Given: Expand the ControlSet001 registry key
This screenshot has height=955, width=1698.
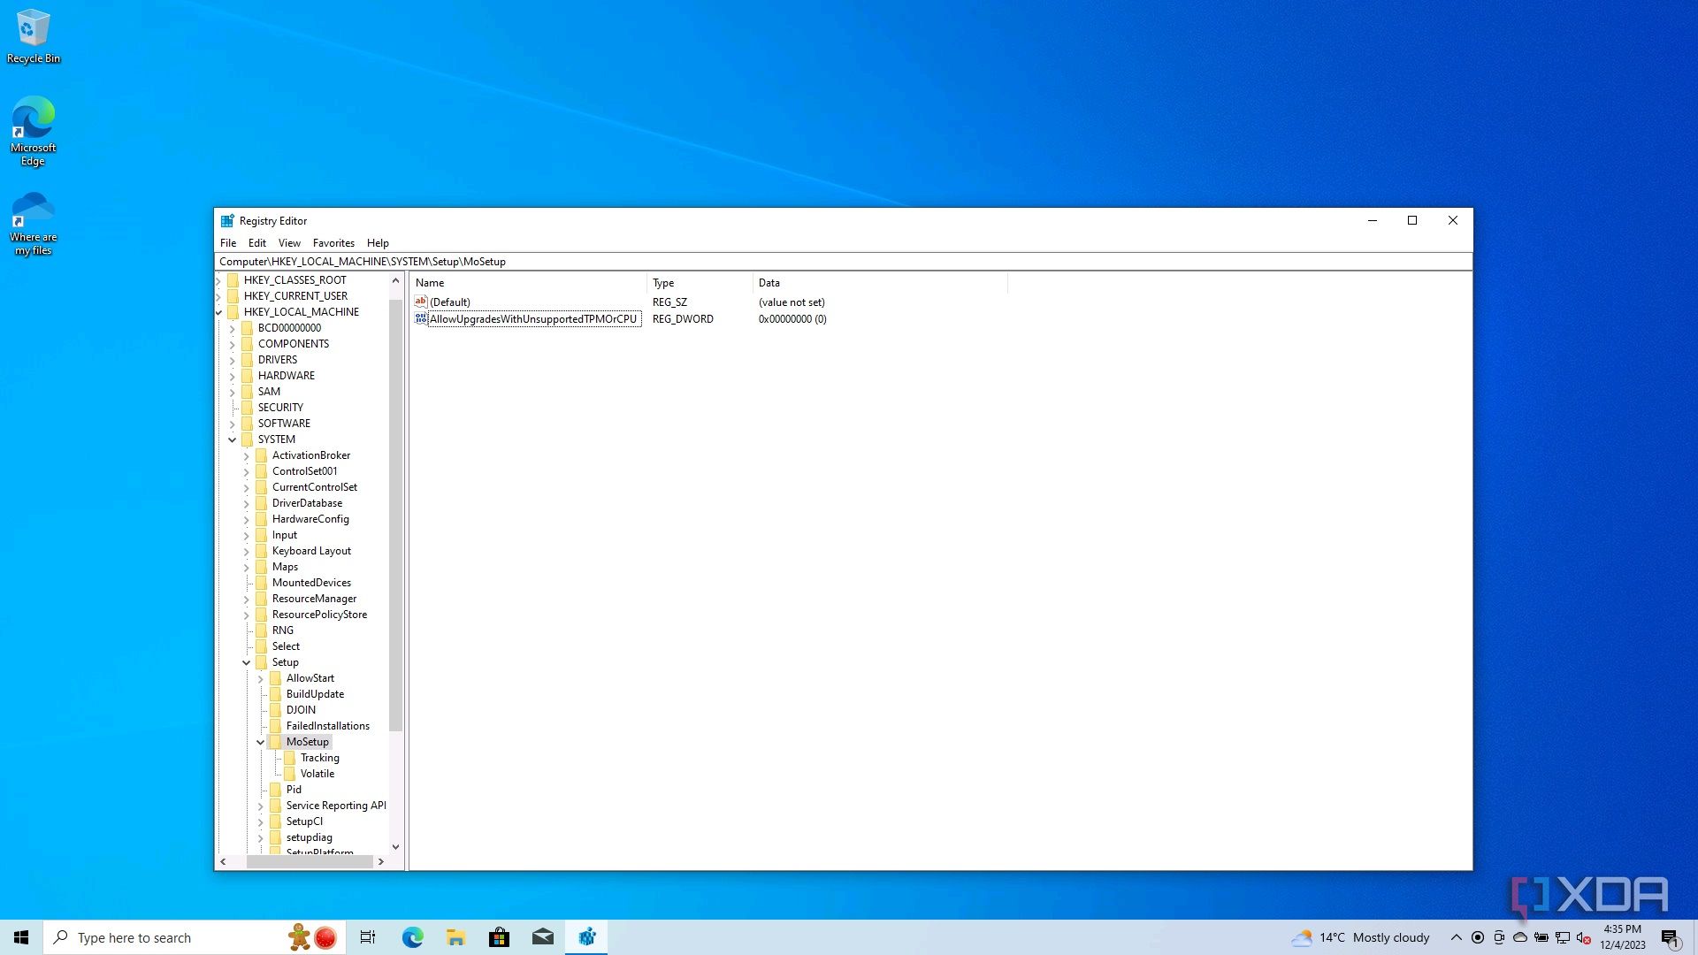Looking at the screenshot, I should [247, 471].
